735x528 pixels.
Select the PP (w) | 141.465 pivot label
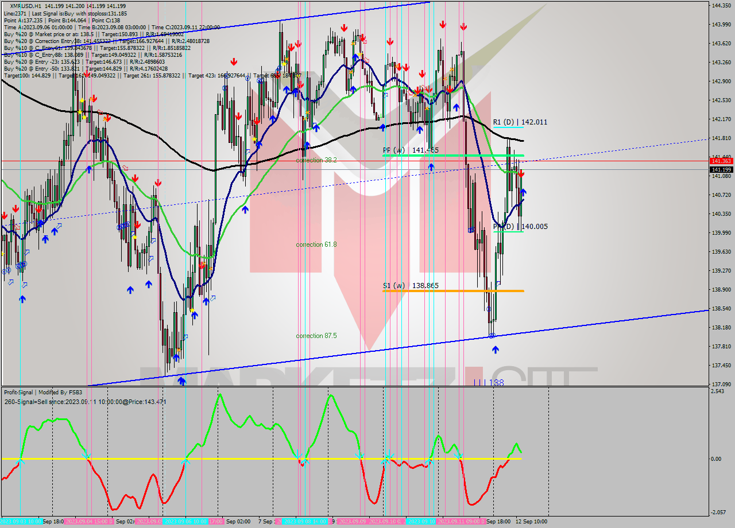click(411, 150)
